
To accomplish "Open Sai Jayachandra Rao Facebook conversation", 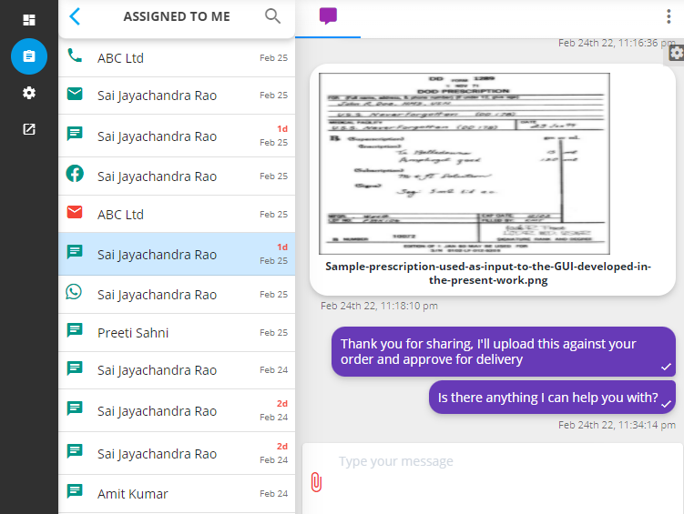I will click(x=177, y=176).
